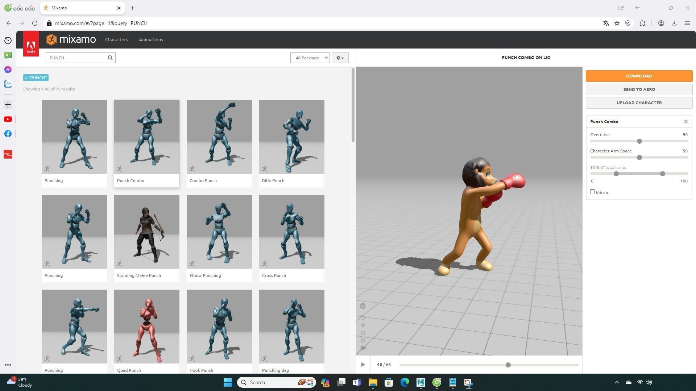Viewport: 696px width, 391px height.
Task: Close the Punch Combo settings panel
Action: click(686, 122)
